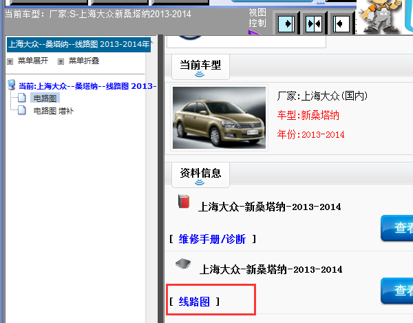The height and width of the screenshot is (323, 413).
Task: Click the purple arrow under 视图控制
Action: (x=253, y=32)
